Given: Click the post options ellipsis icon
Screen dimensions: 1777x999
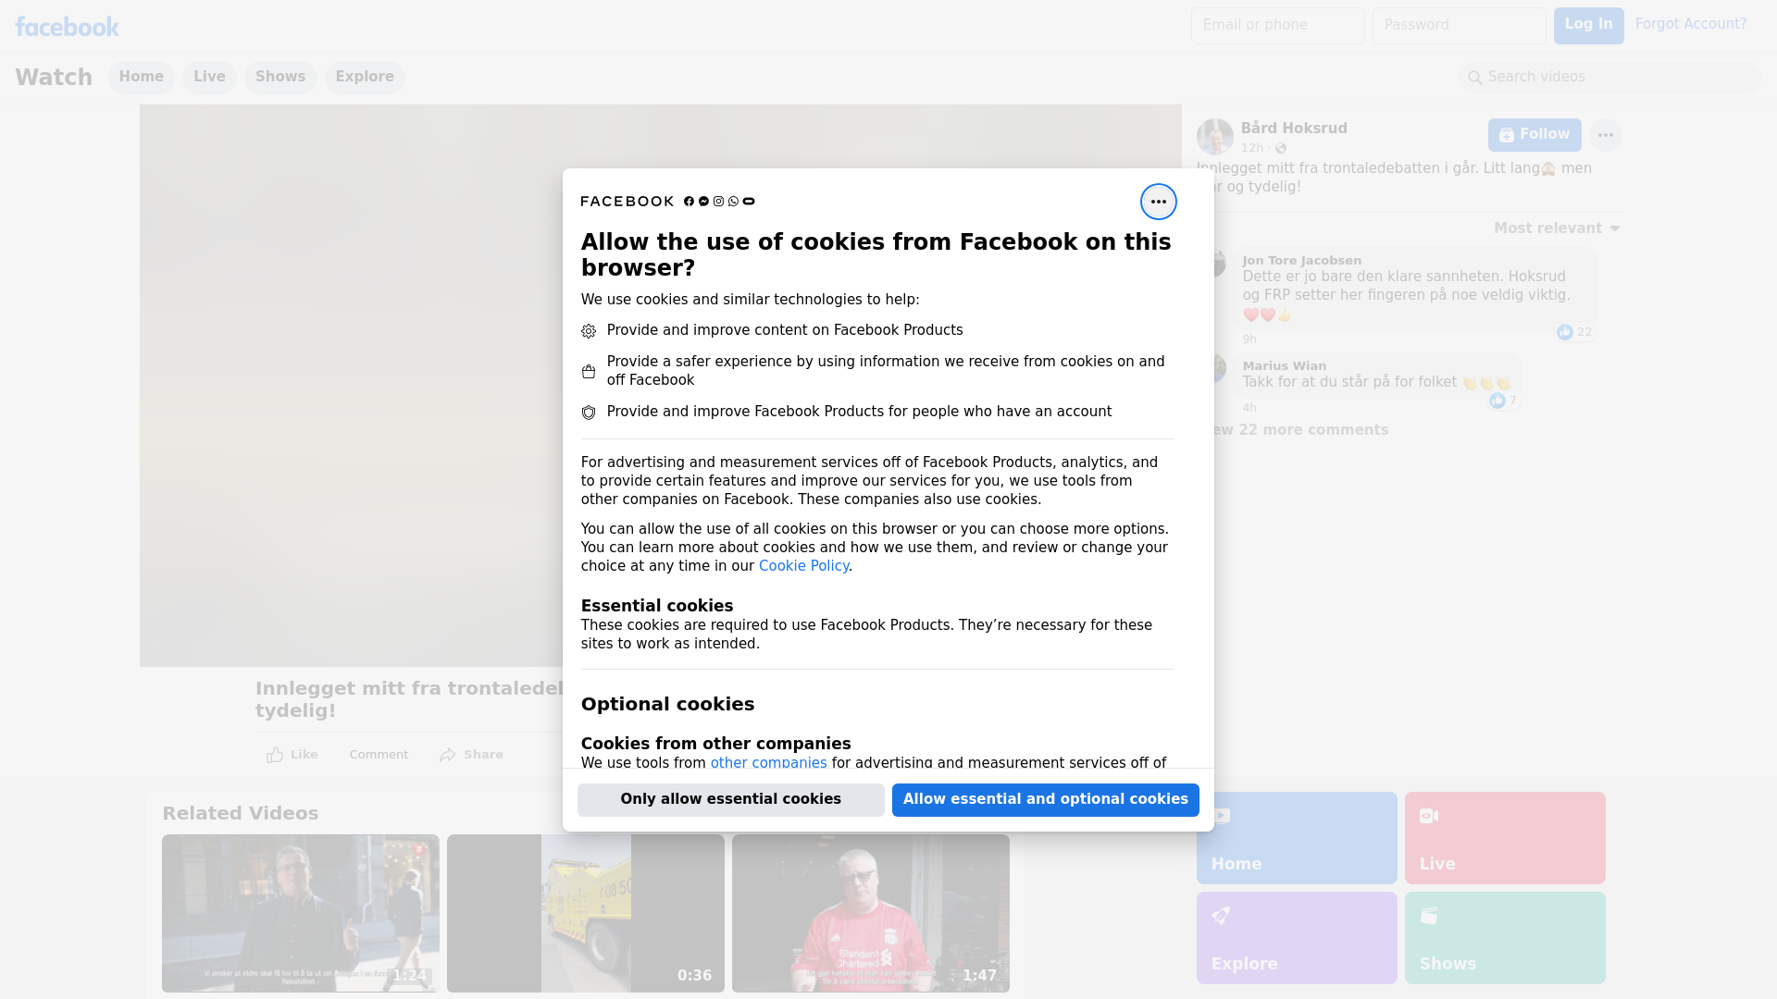Looking at the screenshot, I should [1605, 135].
